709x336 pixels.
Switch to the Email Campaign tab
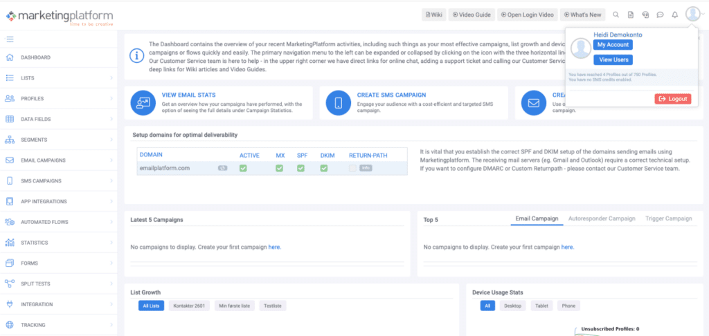pos(537,218)
